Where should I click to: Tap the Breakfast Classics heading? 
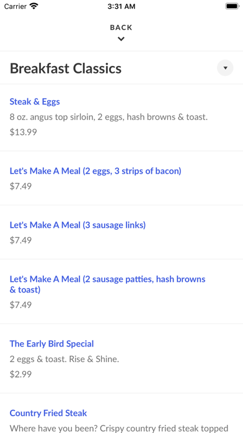coord(66,68)
